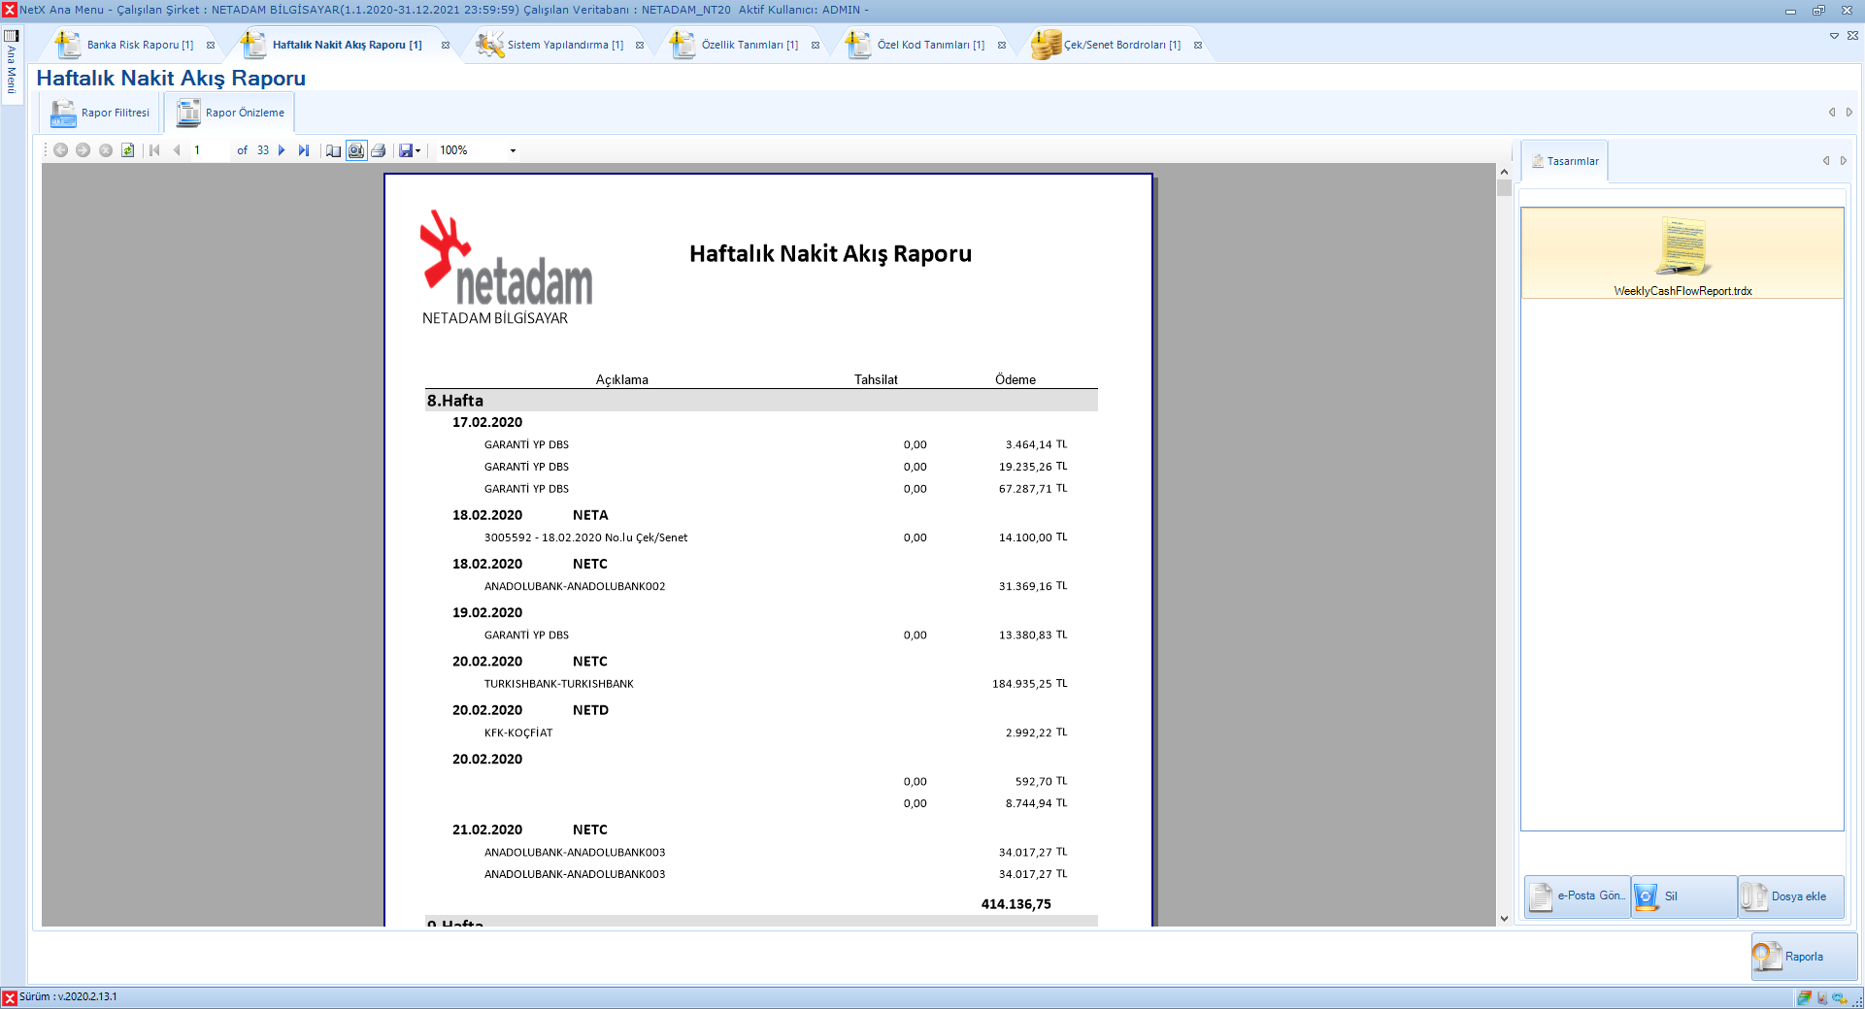Viewport: 1865px width, 1009px height.
Task: Click the ANADOLUBANK-ANADOLUBANK002 row text
Action: 575,587
